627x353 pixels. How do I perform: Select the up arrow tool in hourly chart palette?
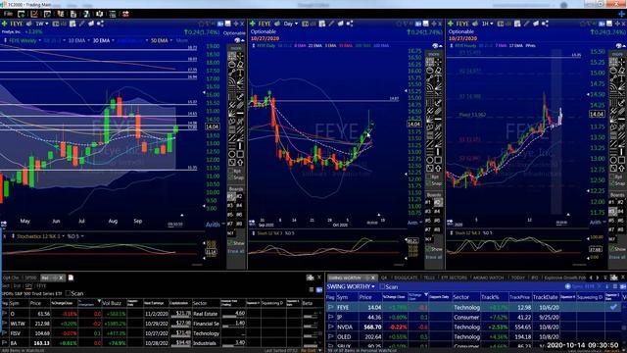621,169
